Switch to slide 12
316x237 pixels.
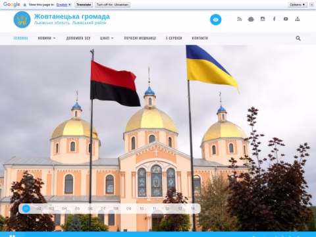point(167,209)
